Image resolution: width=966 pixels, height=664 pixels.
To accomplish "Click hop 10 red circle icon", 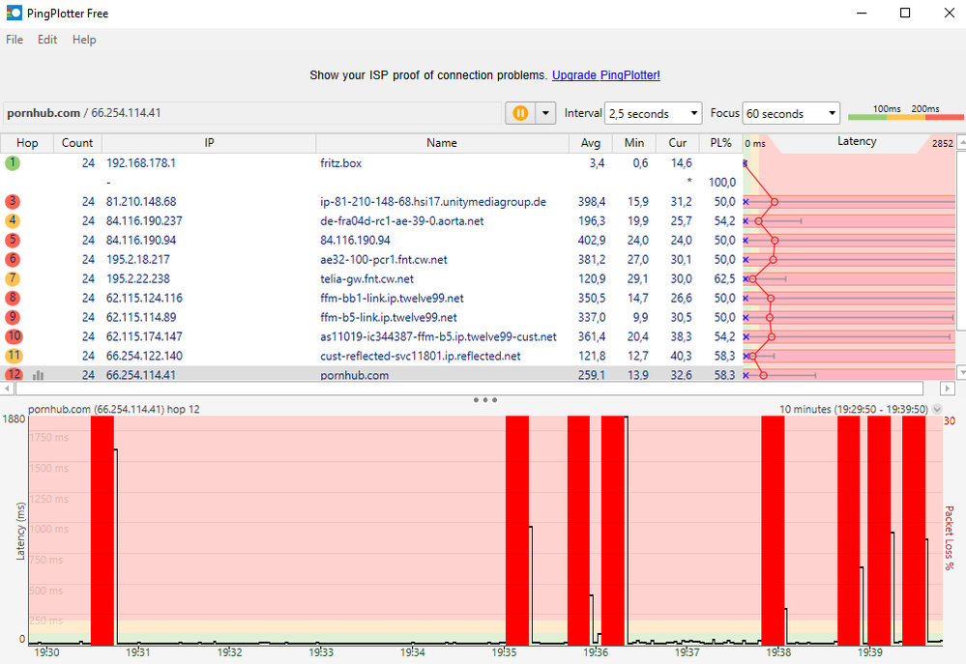I will coord(14,336).
